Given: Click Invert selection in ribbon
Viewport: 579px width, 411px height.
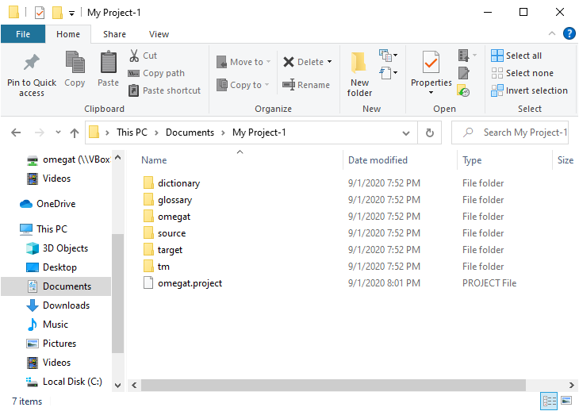Looking at the screenshot, I should [529, 90].
